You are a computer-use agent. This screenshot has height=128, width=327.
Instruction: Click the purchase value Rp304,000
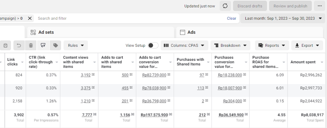pyautogui.click(x=232, y=101)
